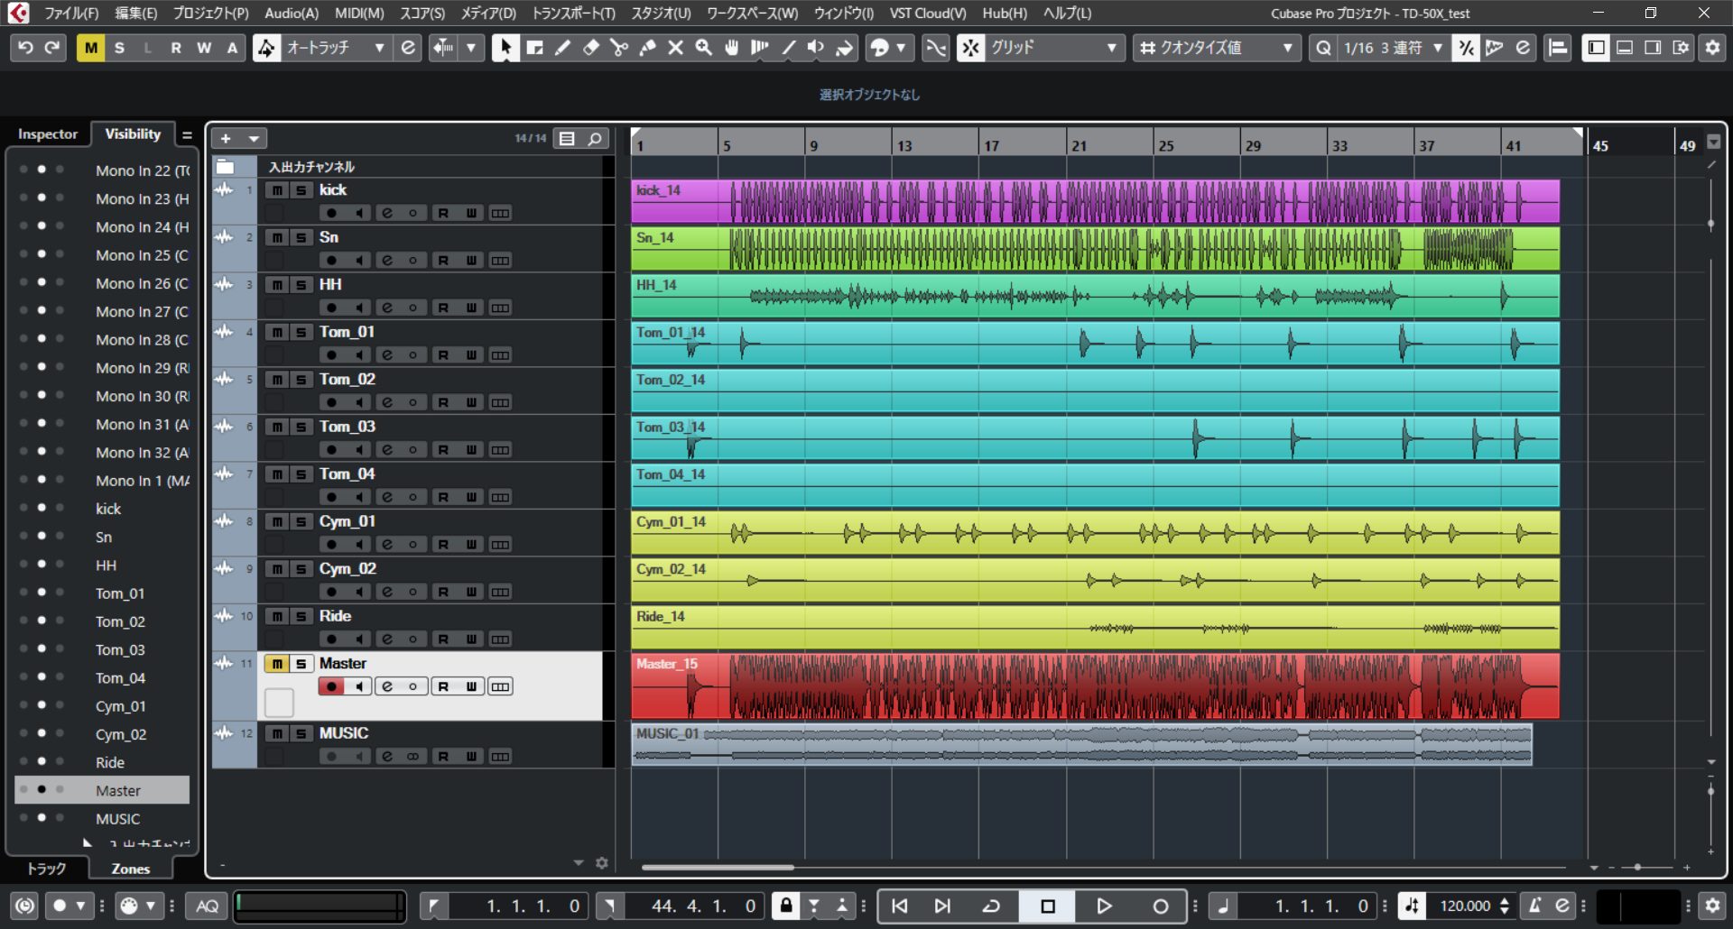Select the Range Selection tool
This screenshot has width=1733, height=929.
pyautogui.click(x=535, y=48)
